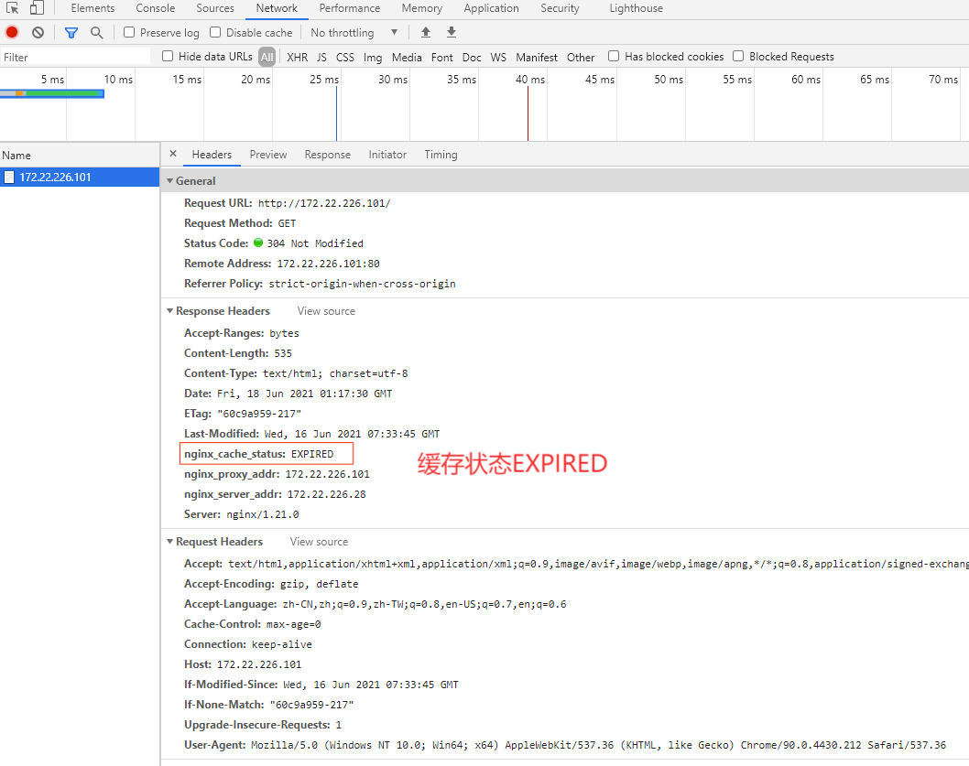The width and height of the screenshot is (969, 766).
Task: Filter requests by JS type
Action: coord(322,57)
